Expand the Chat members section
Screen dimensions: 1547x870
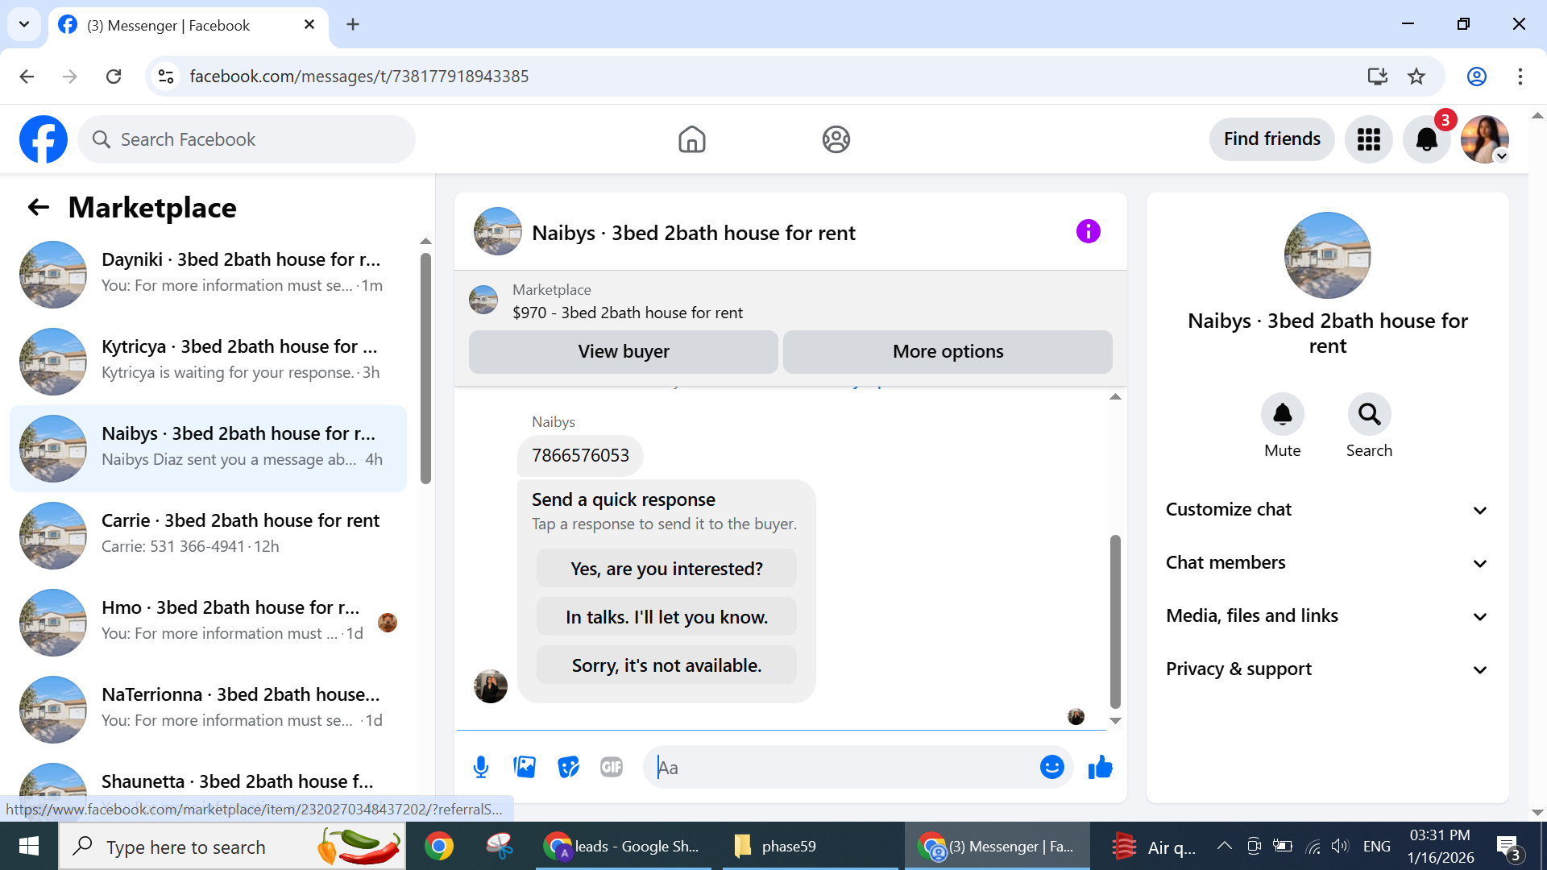(x=1326, y=562)
